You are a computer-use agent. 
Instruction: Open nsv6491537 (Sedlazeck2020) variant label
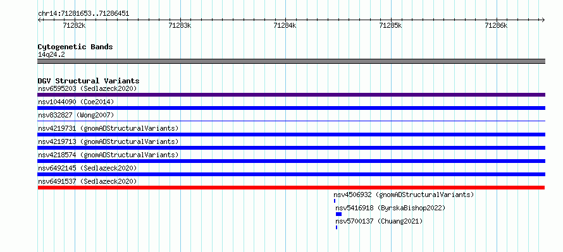coord(87,181)
